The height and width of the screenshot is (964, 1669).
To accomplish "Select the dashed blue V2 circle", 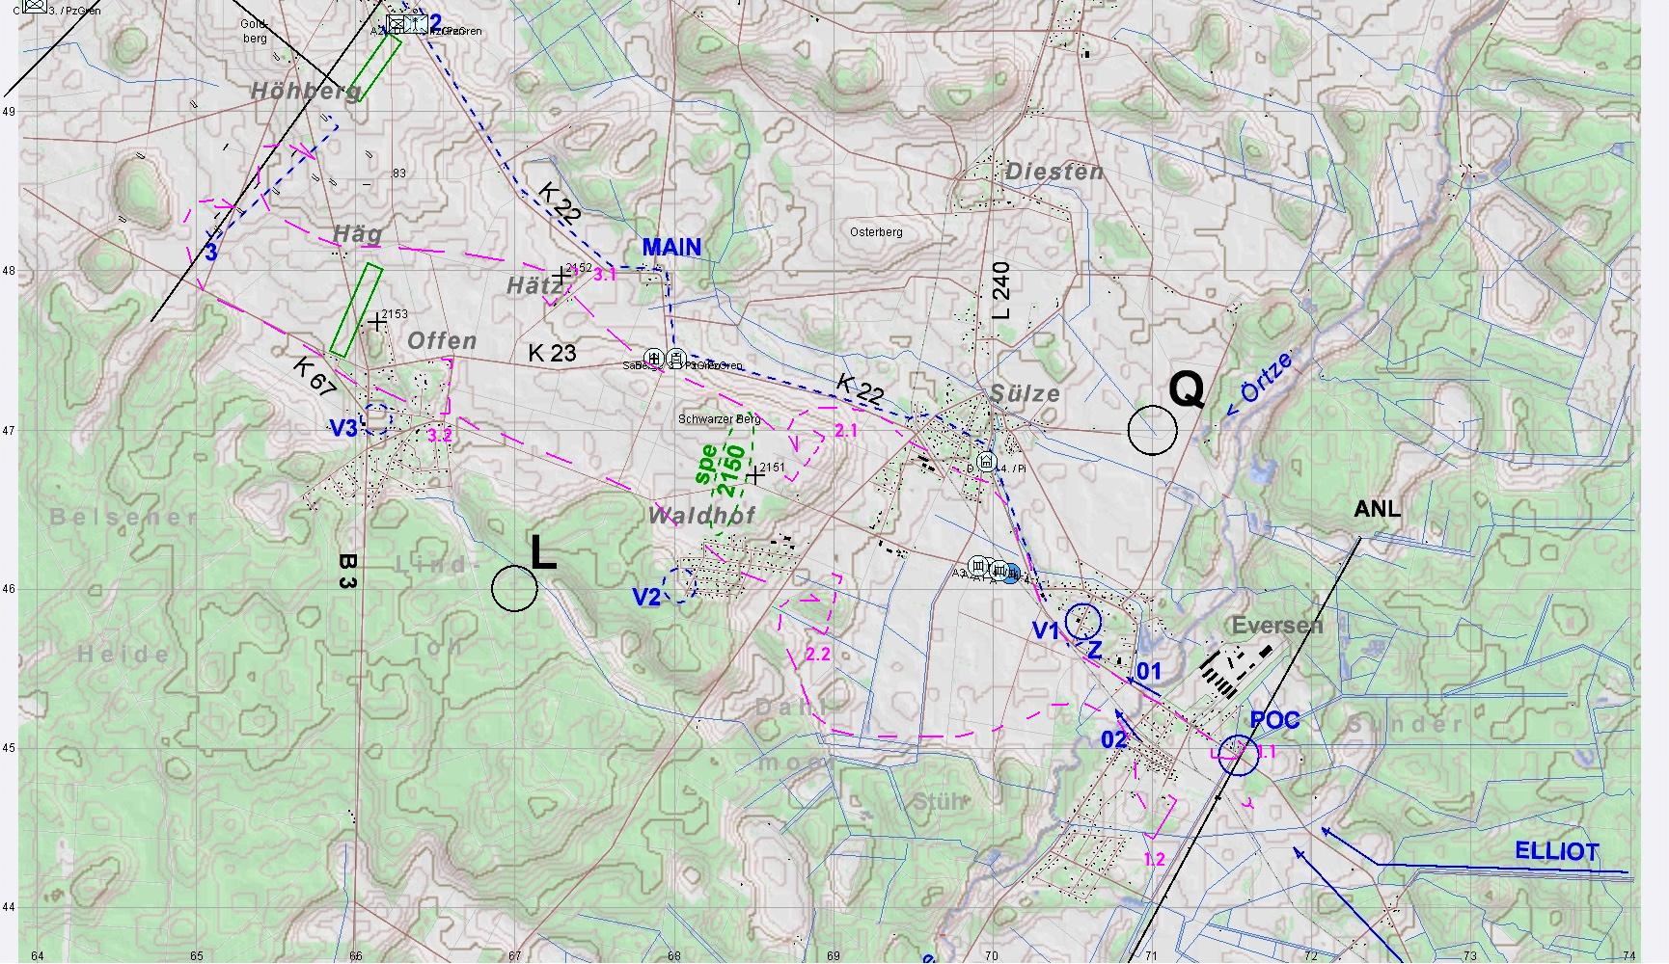I will click(679, 585).
